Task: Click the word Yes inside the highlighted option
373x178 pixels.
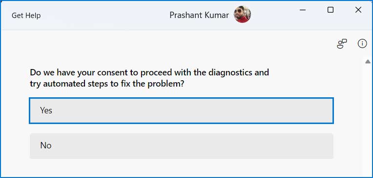Action: 46,110
